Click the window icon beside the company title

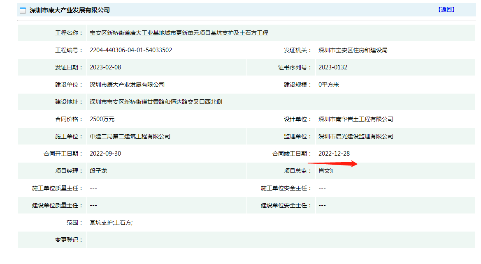[23, 10]
